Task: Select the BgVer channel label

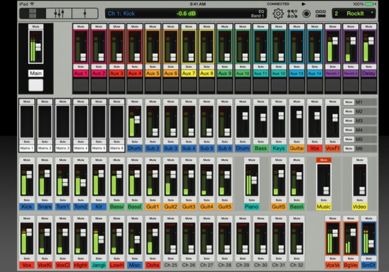Action: coord(351,265)
